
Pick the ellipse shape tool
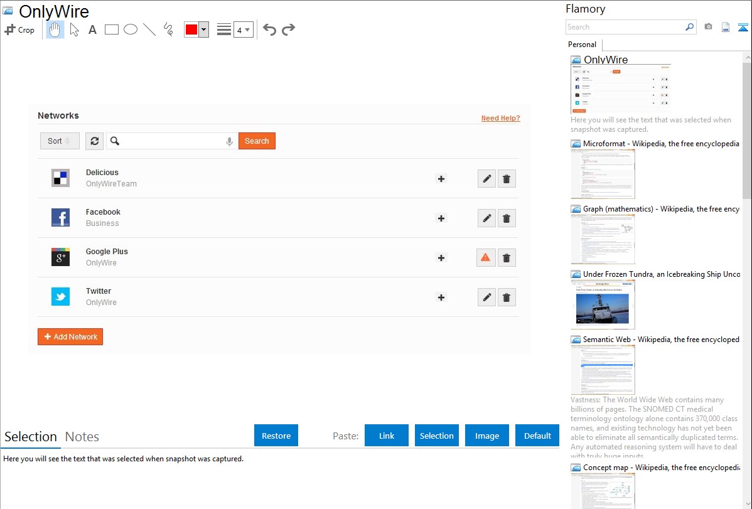point(131,29)
